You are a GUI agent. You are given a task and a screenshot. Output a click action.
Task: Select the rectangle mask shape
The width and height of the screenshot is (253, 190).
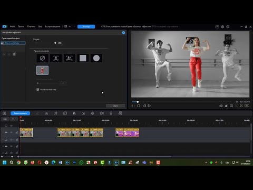[83, 58]
